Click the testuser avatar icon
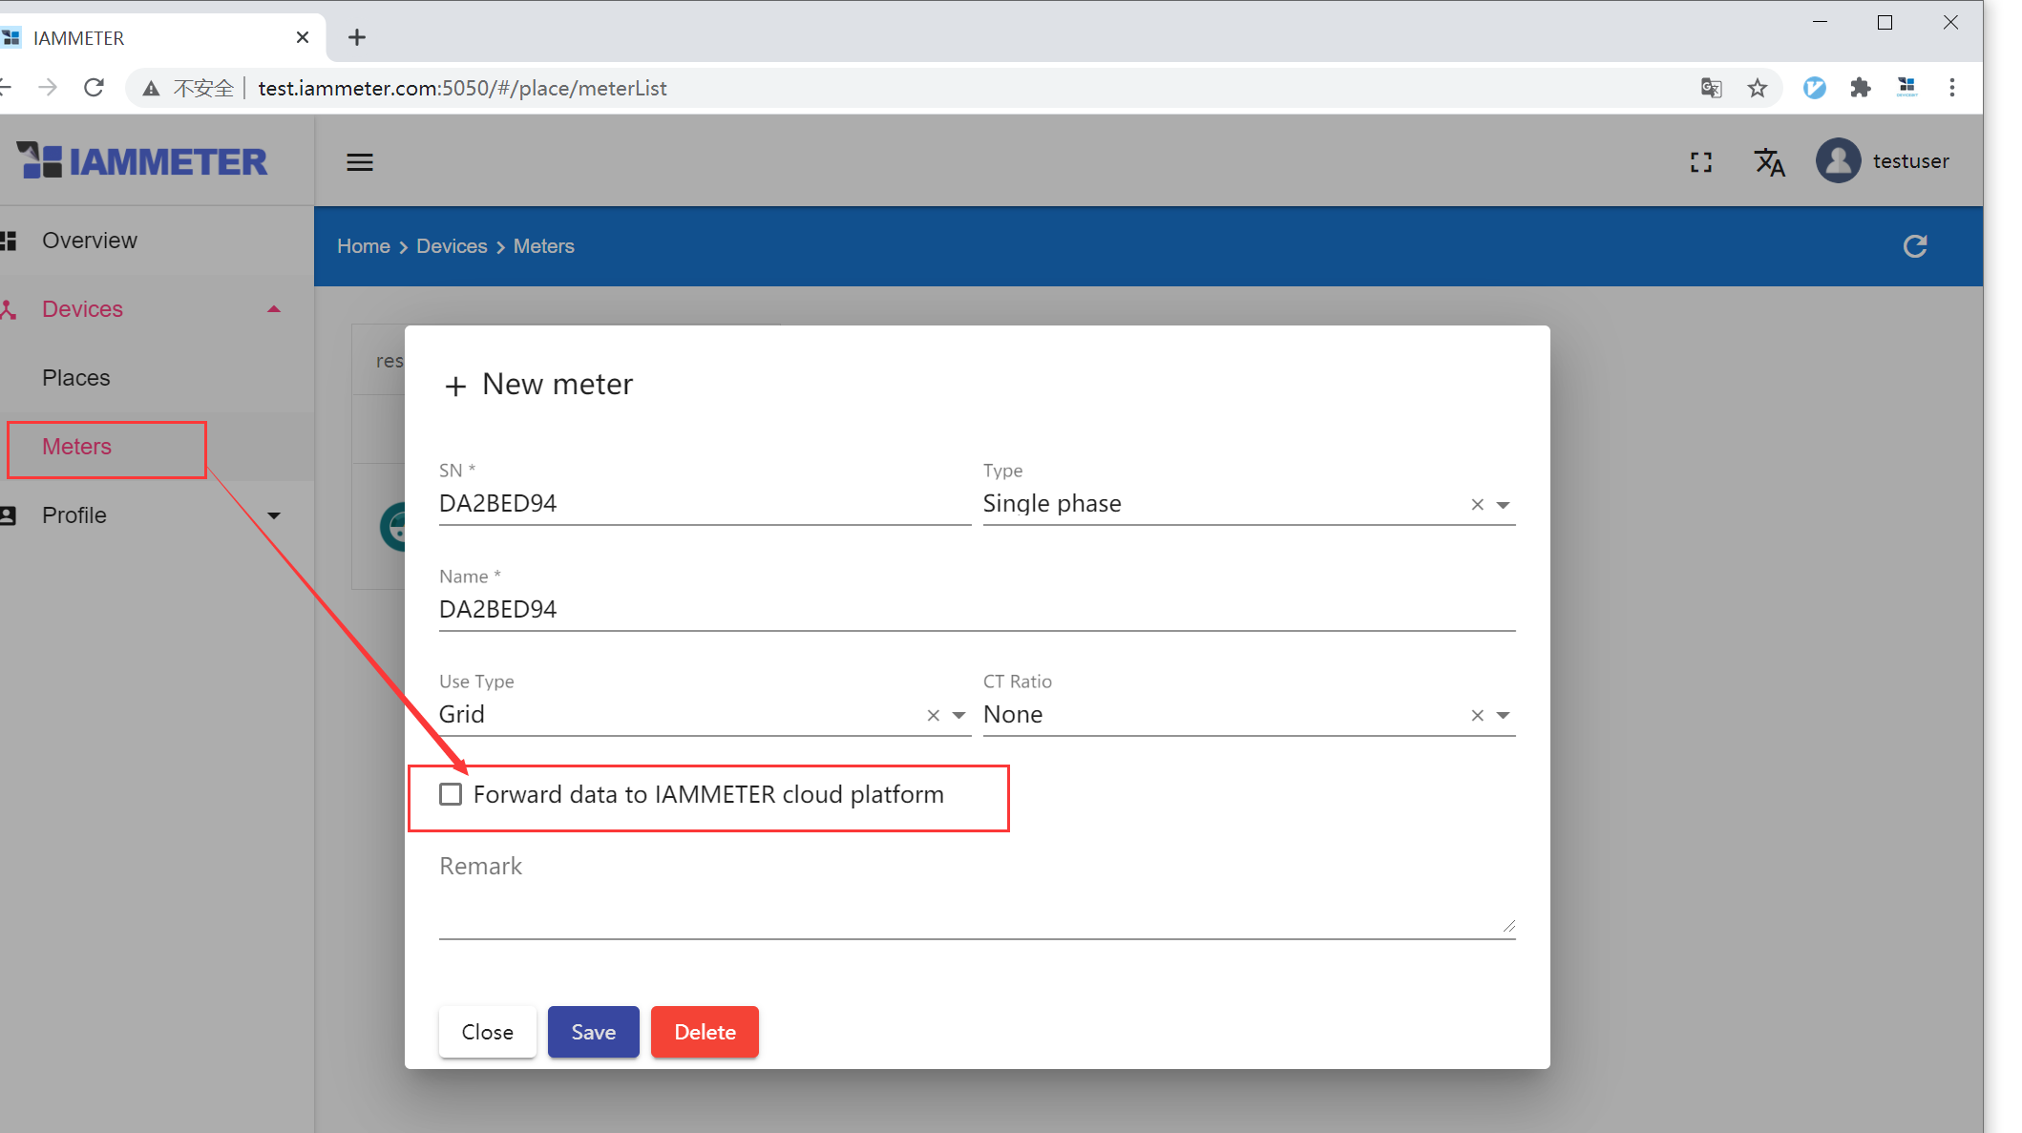The height and width of the screenshot is (1133, 2022). (x=1838, y=160)
